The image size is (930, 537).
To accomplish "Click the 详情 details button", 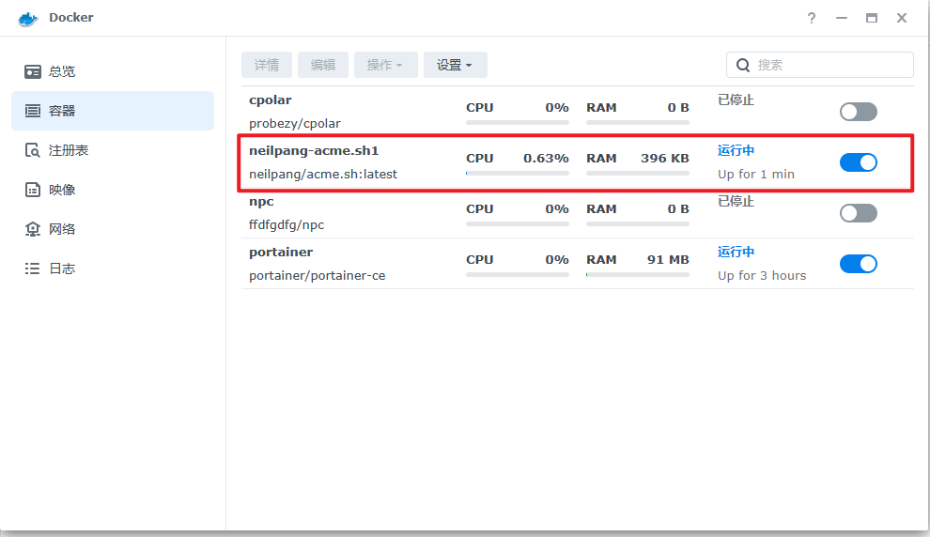I will pos(266,65).
